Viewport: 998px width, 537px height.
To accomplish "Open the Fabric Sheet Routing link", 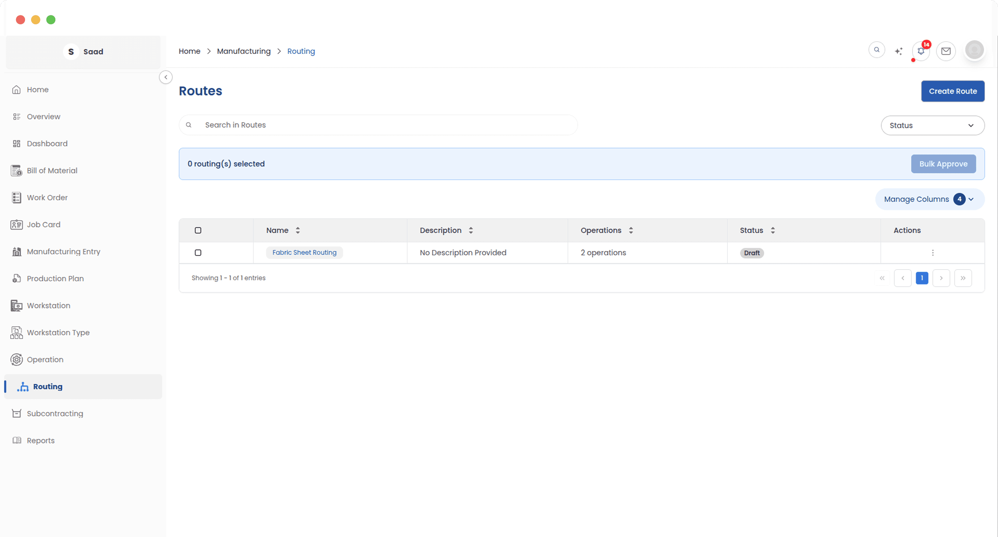I will coord(304,253).
